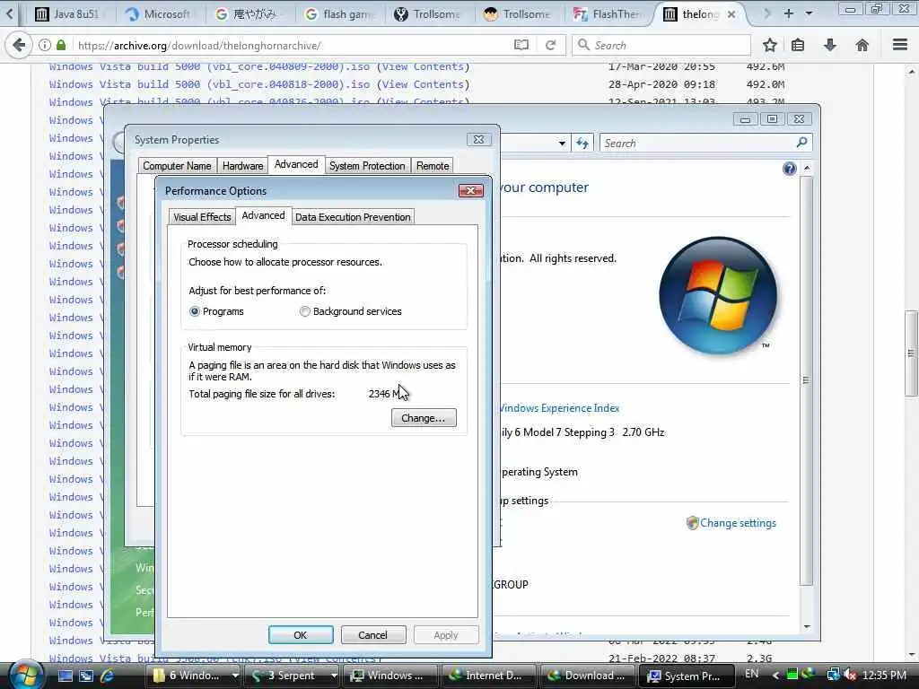919x689 pixels.
Task: Click Cancel in Performance Options
Action: click(372, 635)
